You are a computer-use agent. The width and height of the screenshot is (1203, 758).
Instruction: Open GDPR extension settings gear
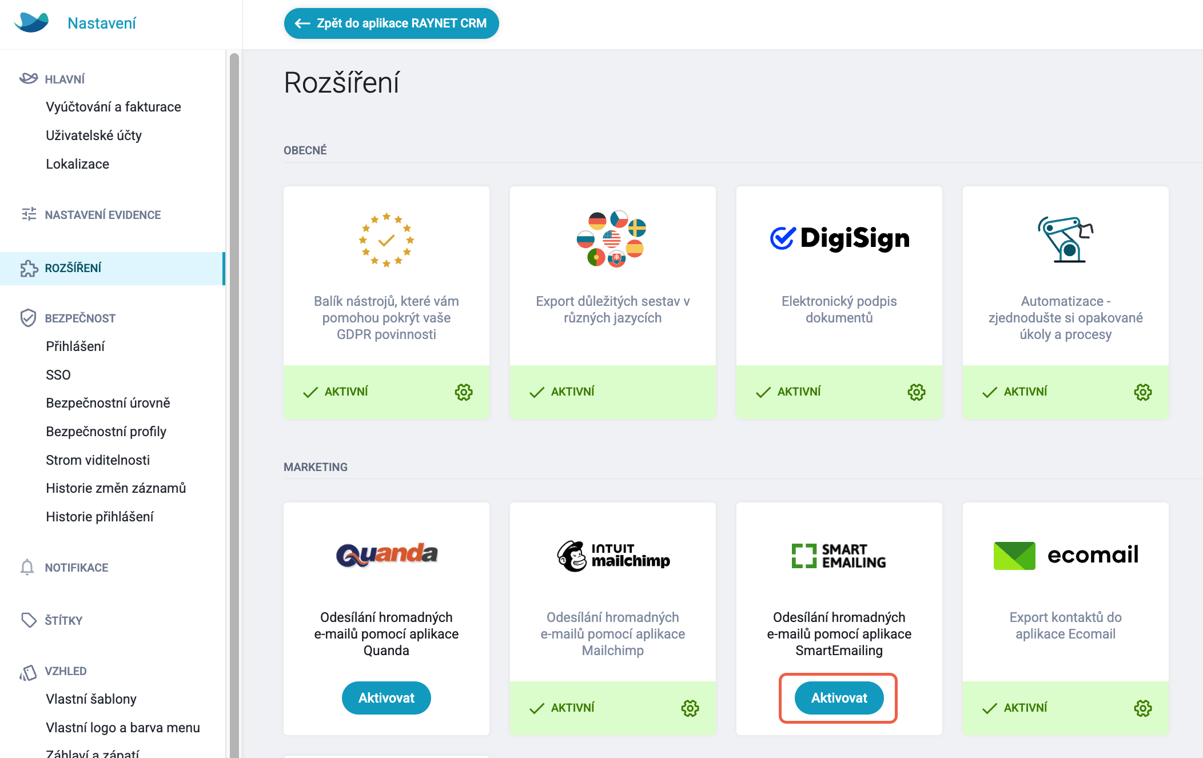pos(464,392)
